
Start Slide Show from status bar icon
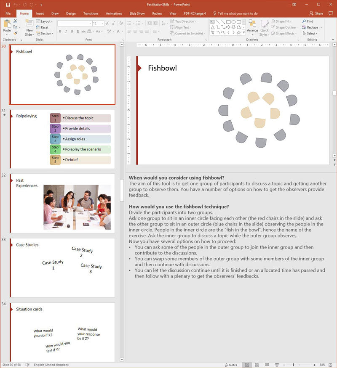click(277, 365)
